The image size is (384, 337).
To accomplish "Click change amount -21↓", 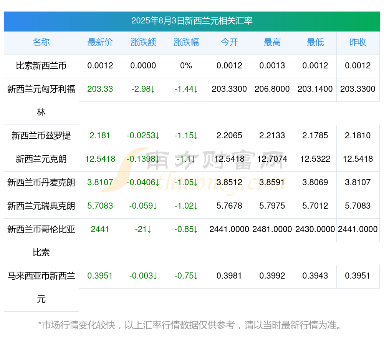I will click(x=143, y=229).
